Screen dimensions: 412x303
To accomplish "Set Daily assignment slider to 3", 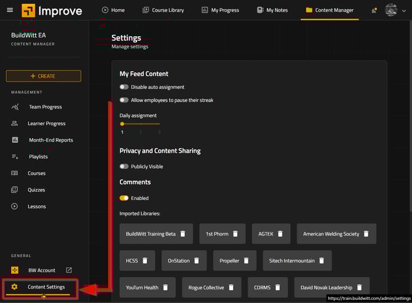I will [x=159, y=124].
